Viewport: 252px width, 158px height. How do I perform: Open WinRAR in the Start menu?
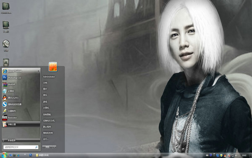[x=21, y=84]
